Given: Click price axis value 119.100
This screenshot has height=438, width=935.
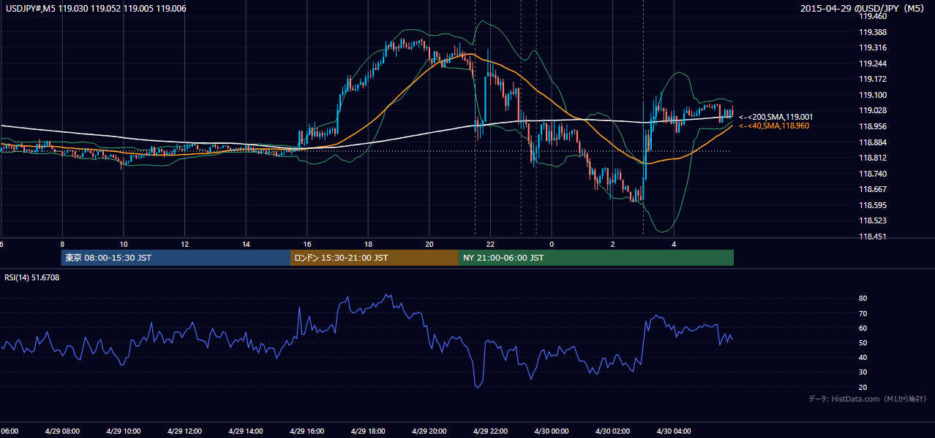Looking at the screenshot, I should coord(872,95).
